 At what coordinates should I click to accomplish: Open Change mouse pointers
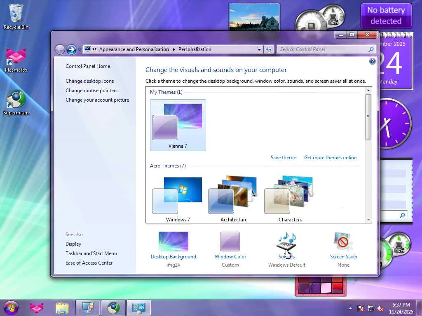(x=91, y=90)
